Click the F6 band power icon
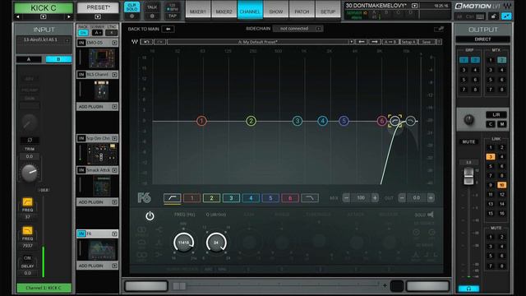The image size is (526, 296). point(150,215)
